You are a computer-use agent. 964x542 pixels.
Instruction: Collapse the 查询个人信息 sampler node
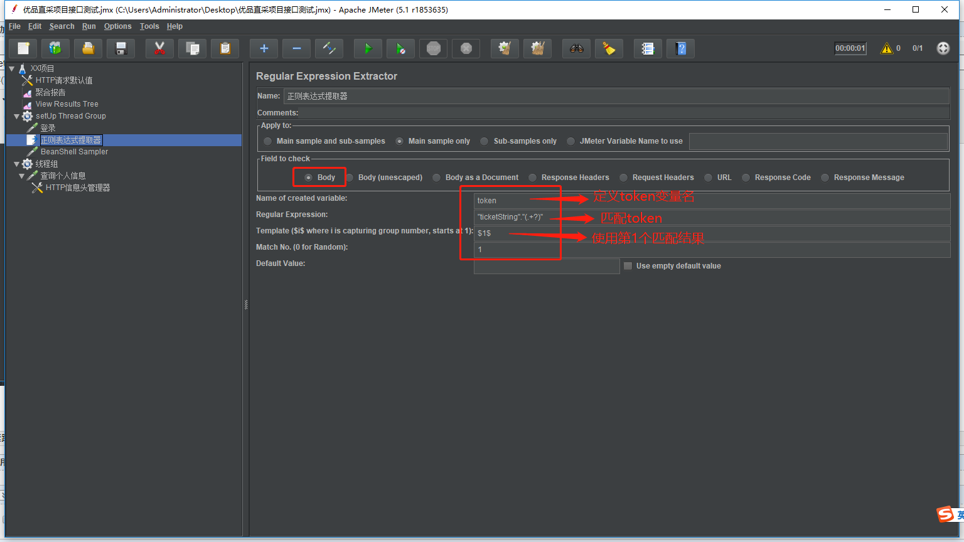pyautogui.click(x=22, y=176)
